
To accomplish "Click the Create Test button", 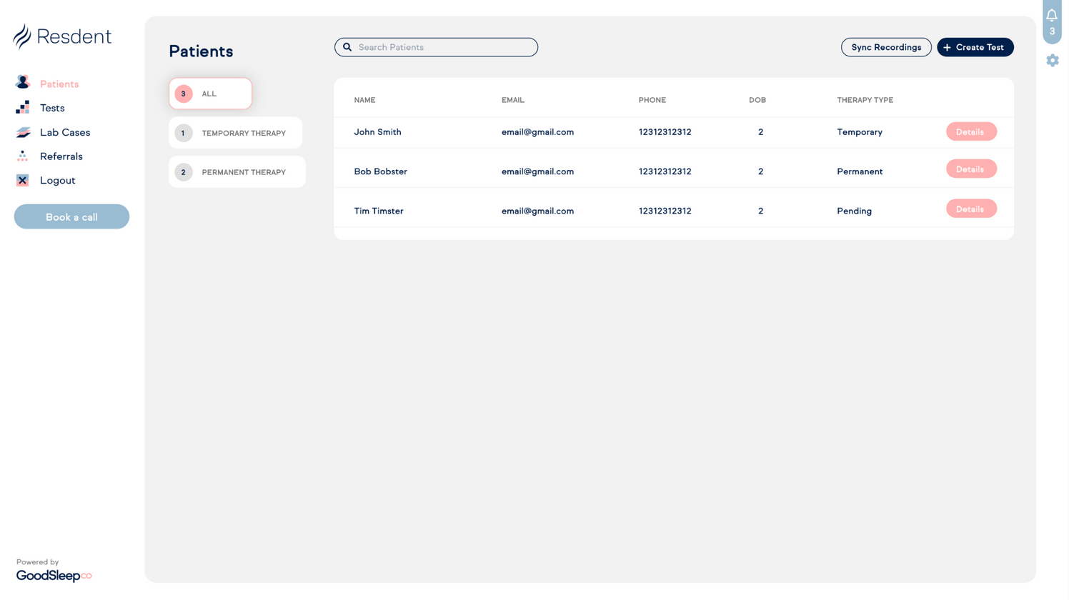I will tap(975, 47).
